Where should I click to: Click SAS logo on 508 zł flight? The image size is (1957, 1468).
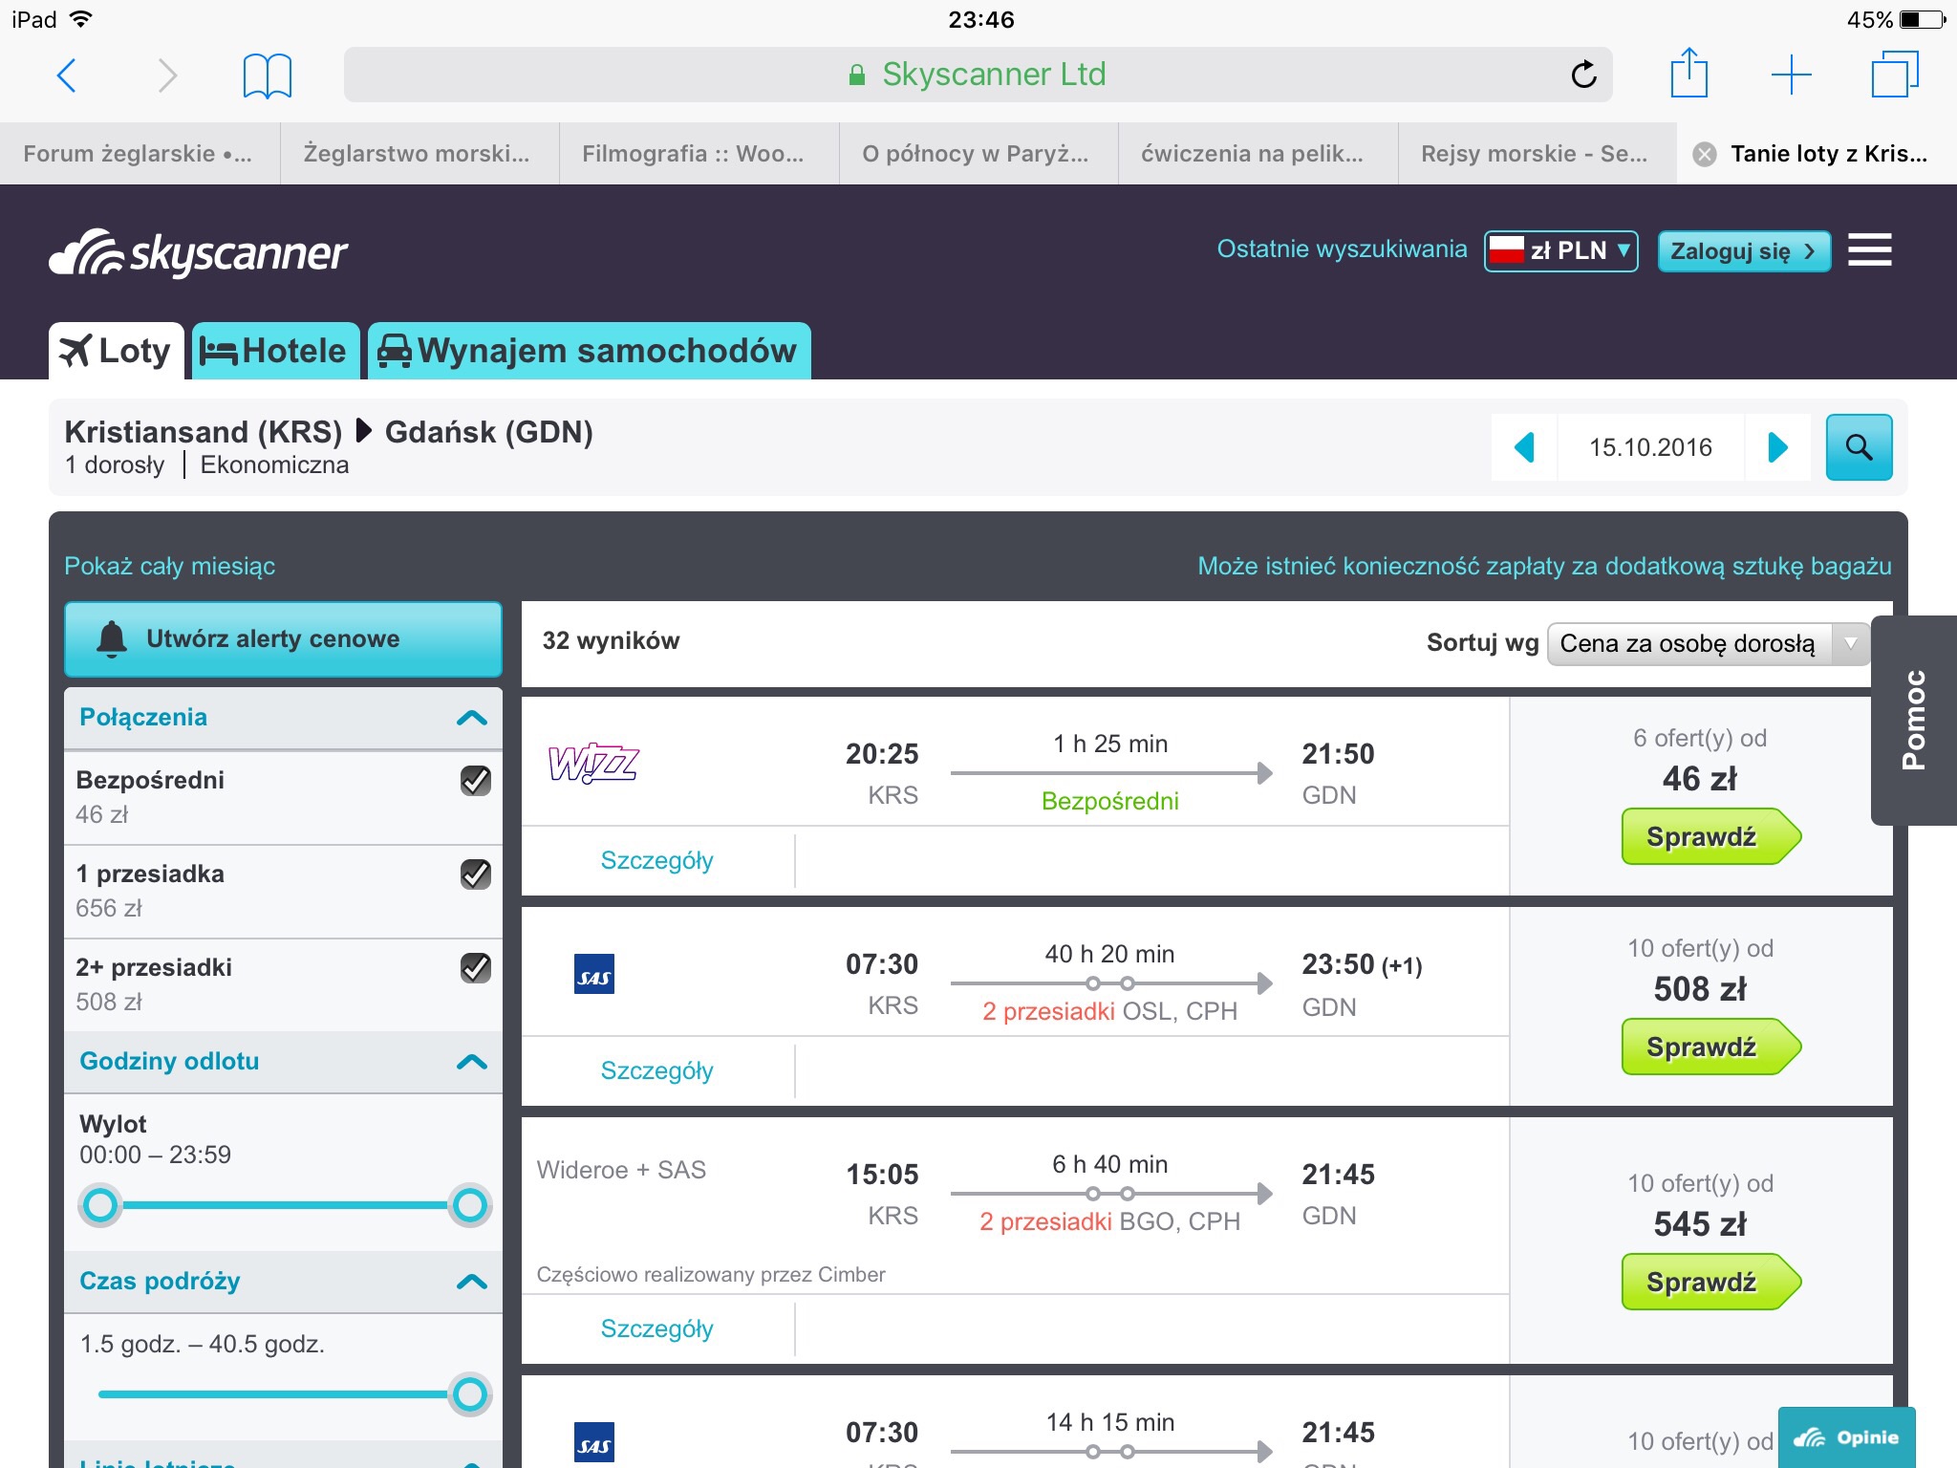click(x=593, y=974)
